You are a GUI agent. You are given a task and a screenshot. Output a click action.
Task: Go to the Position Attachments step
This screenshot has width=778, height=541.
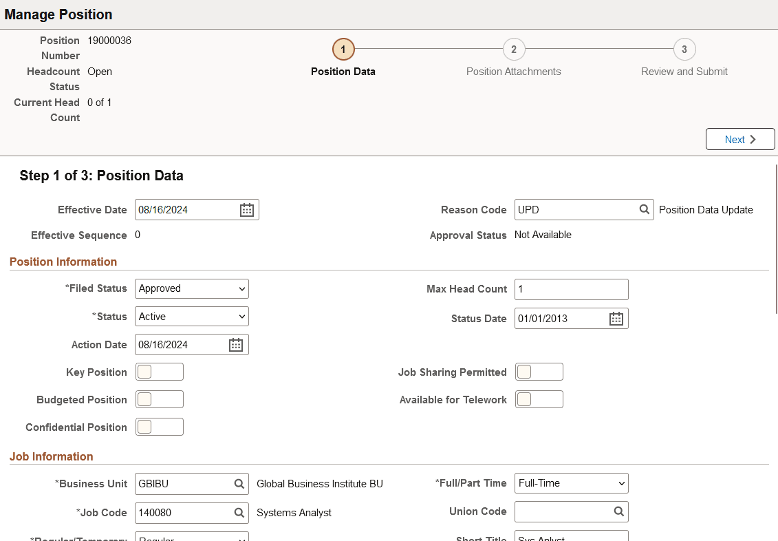pos(513,49)
